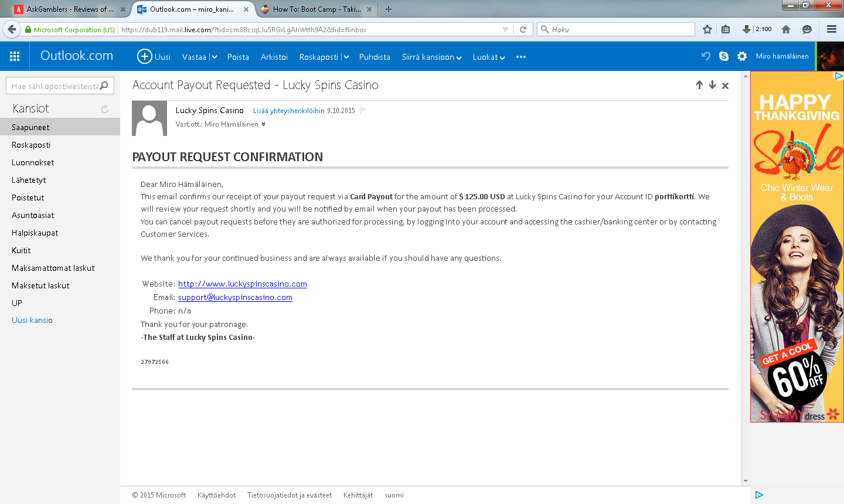This screenshot has width=844, height=504.
Task: Click Puhdista in toolbar
Action: (375, 57)
